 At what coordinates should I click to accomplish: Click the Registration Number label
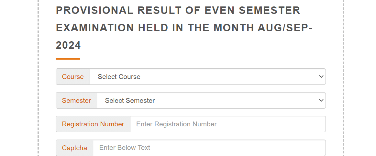tap(93, 124)
